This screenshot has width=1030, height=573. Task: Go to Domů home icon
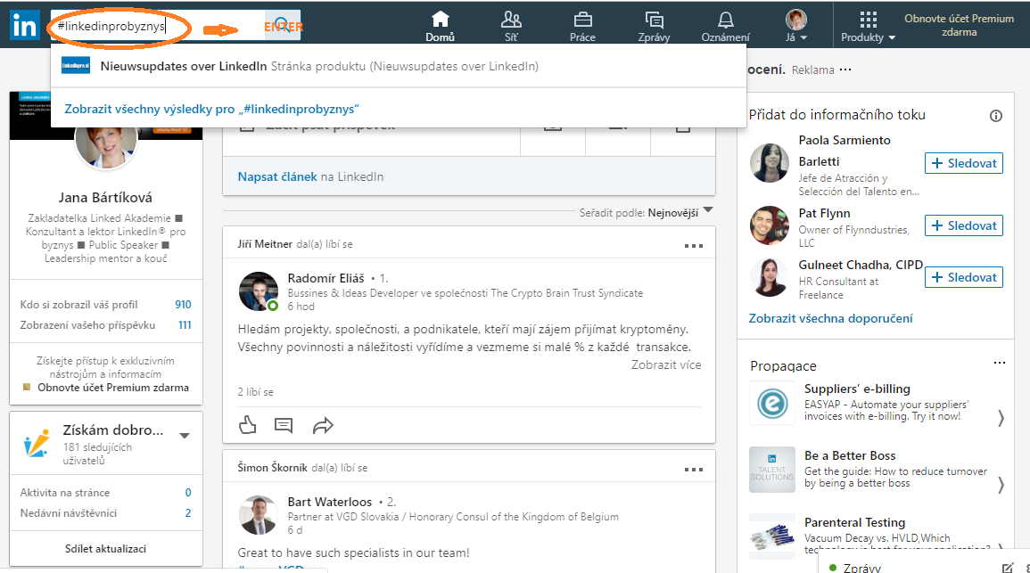pyautogui.click(x=441, y=26)
